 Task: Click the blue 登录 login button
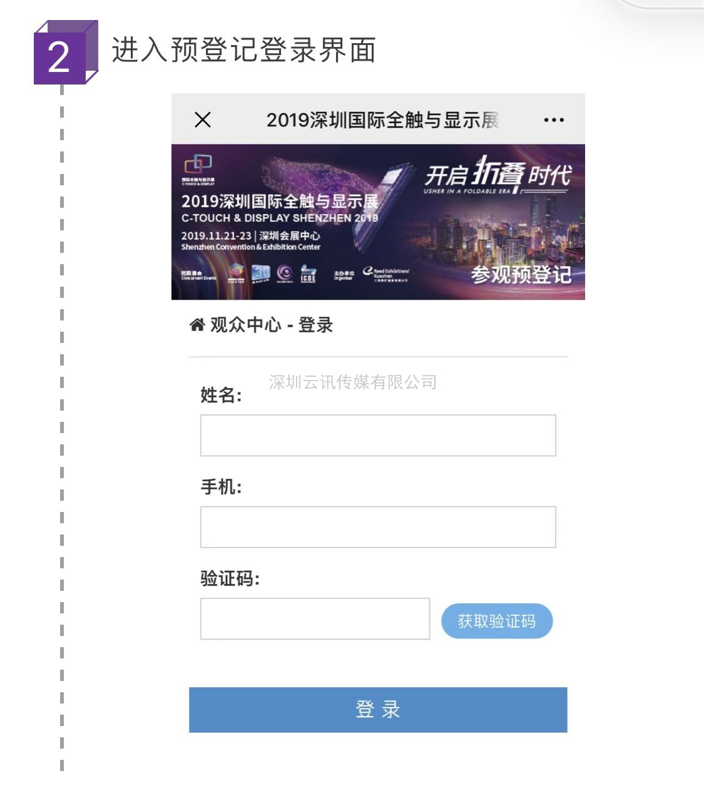pos(378,710)
